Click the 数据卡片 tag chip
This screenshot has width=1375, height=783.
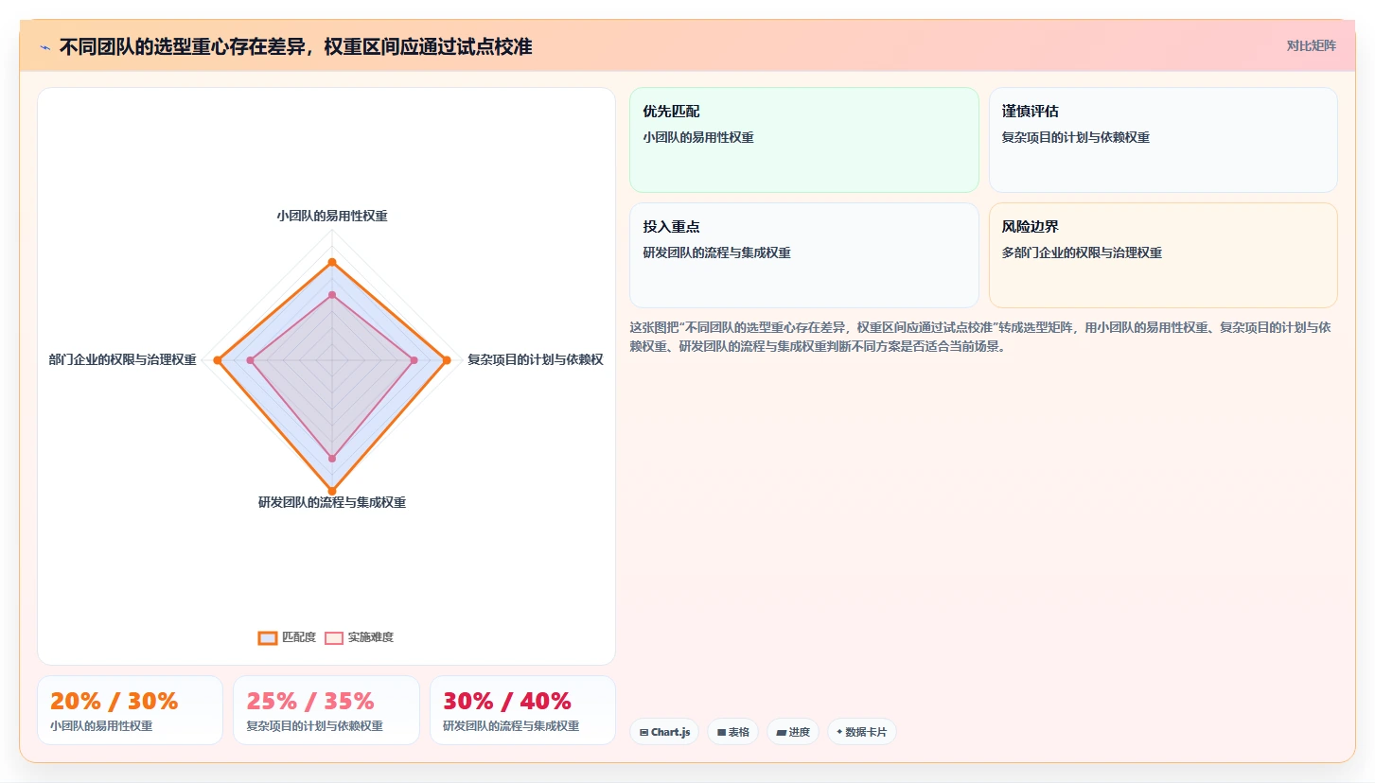862,732
